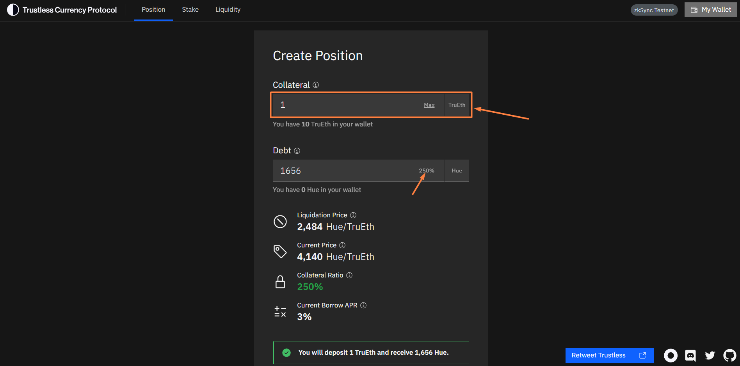Select the Position tab

click(153, 10)
